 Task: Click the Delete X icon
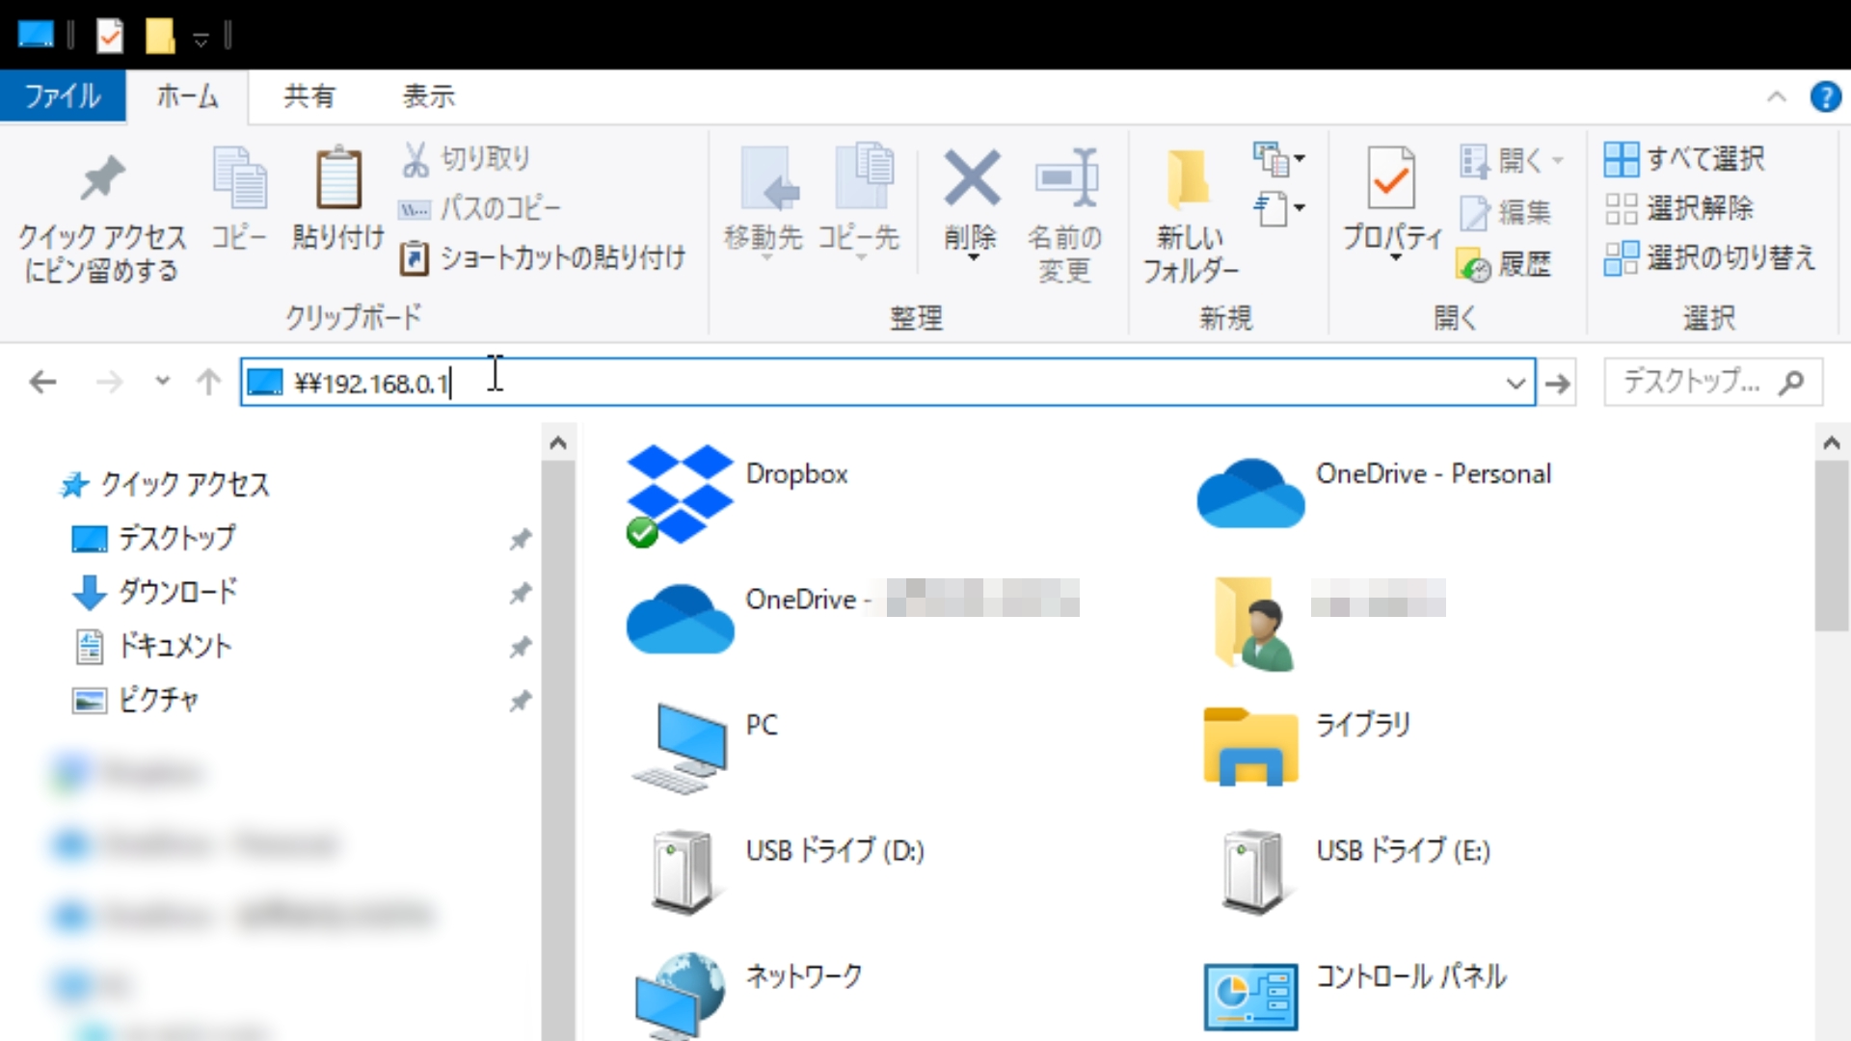click(971, 178)
